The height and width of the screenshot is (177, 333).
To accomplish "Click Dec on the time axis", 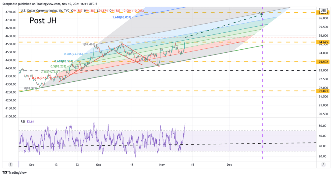I will 229,165.
